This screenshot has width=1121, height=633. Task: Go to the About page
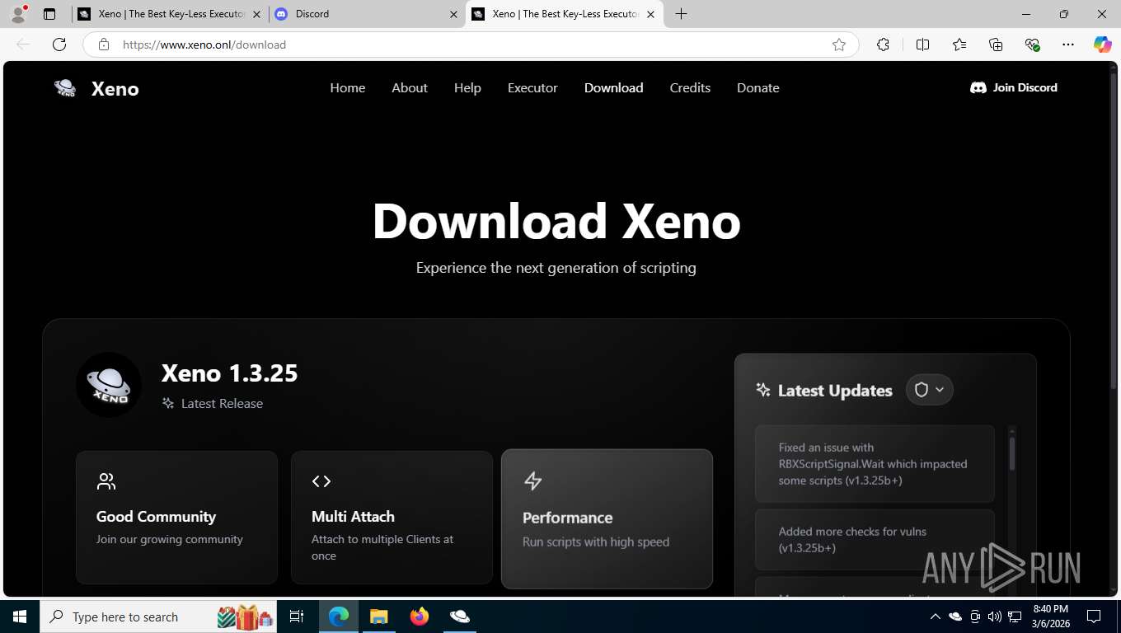pyautogui.click(x=410, y=87)
